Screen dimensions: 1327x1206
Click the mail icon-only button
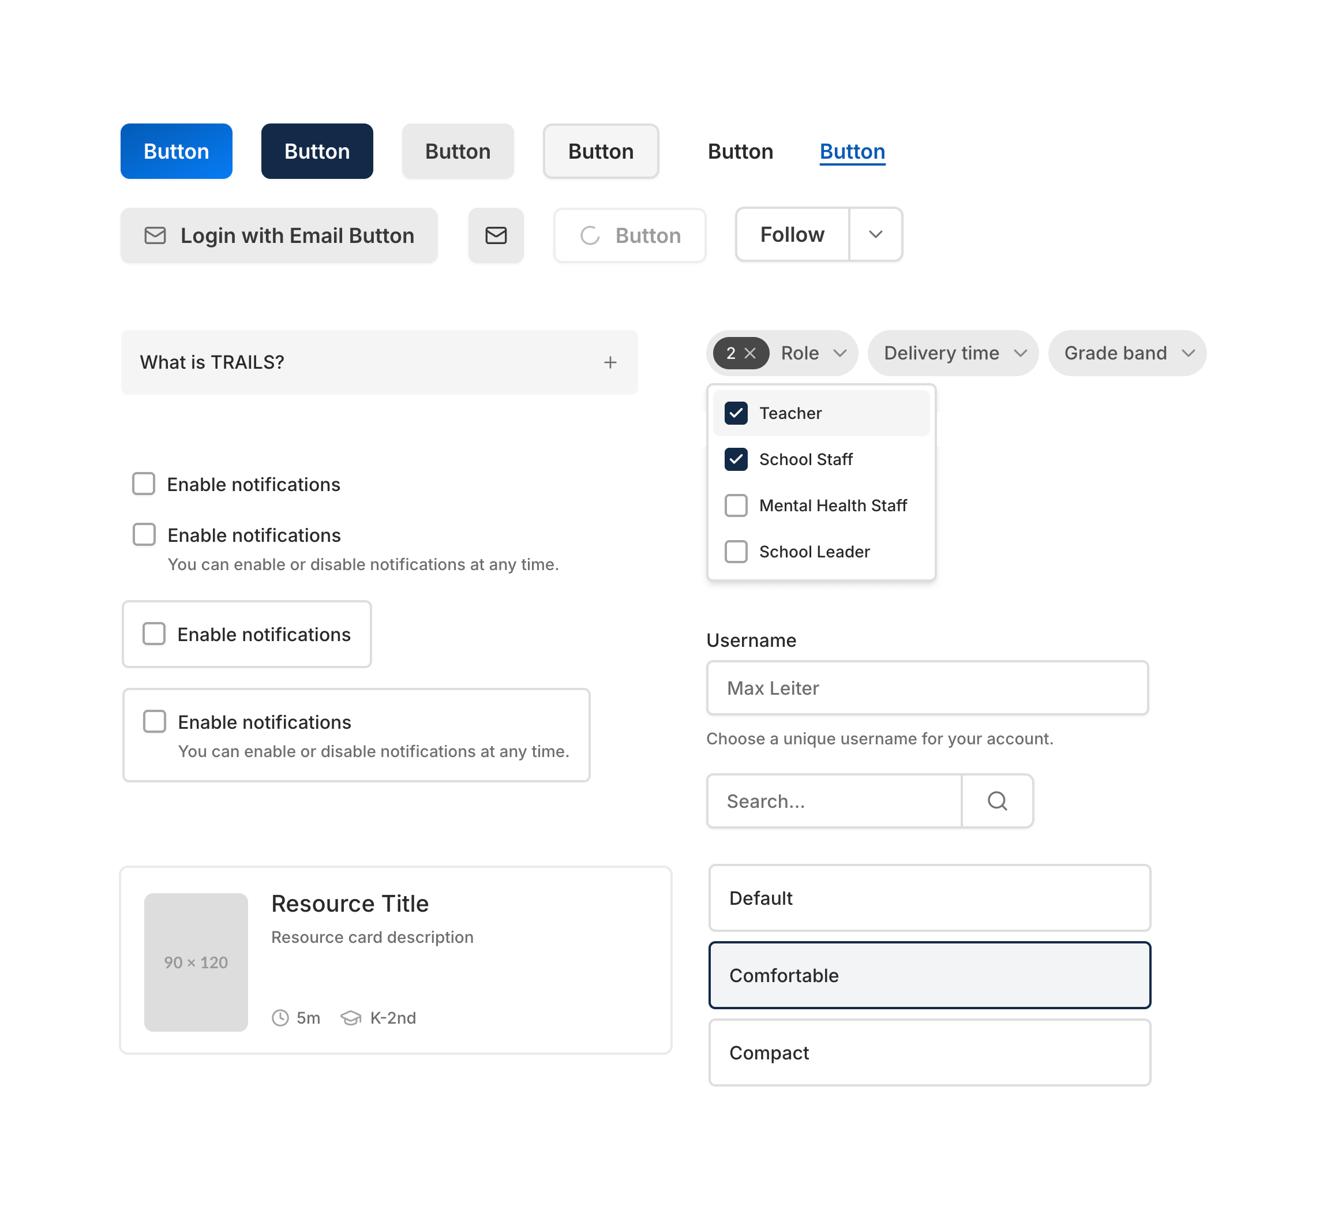point(496,235)
